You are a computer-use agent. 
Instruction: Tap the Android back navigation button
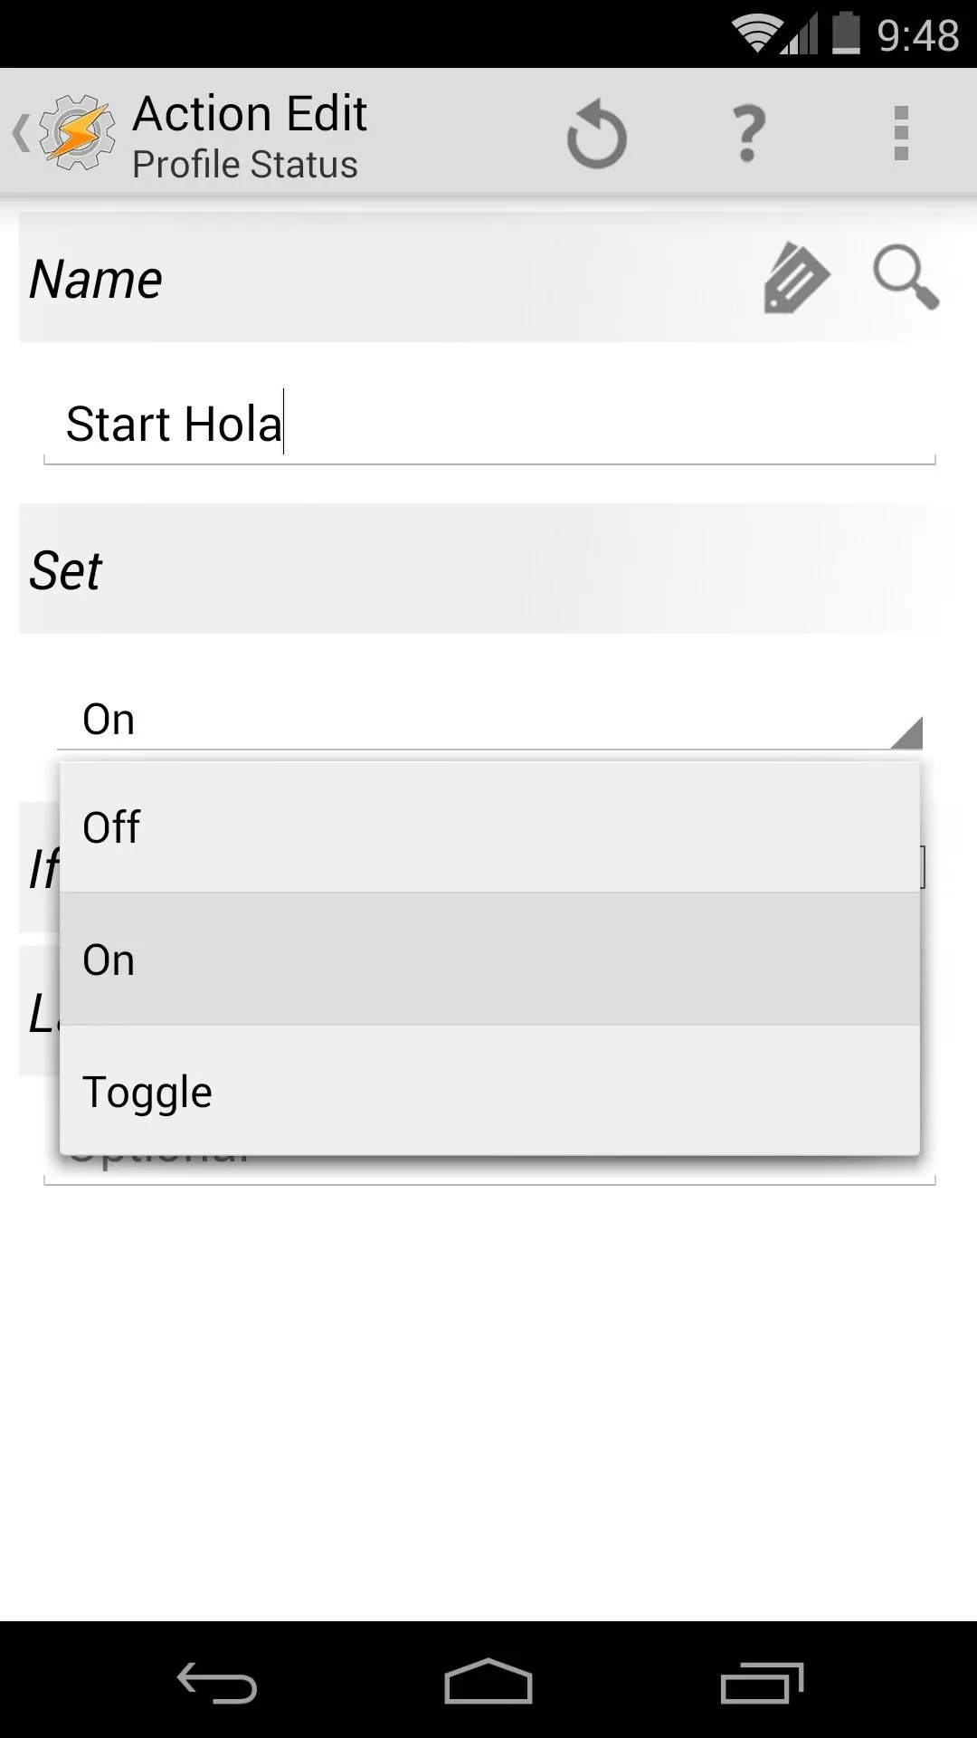[x=217, y=1682]
